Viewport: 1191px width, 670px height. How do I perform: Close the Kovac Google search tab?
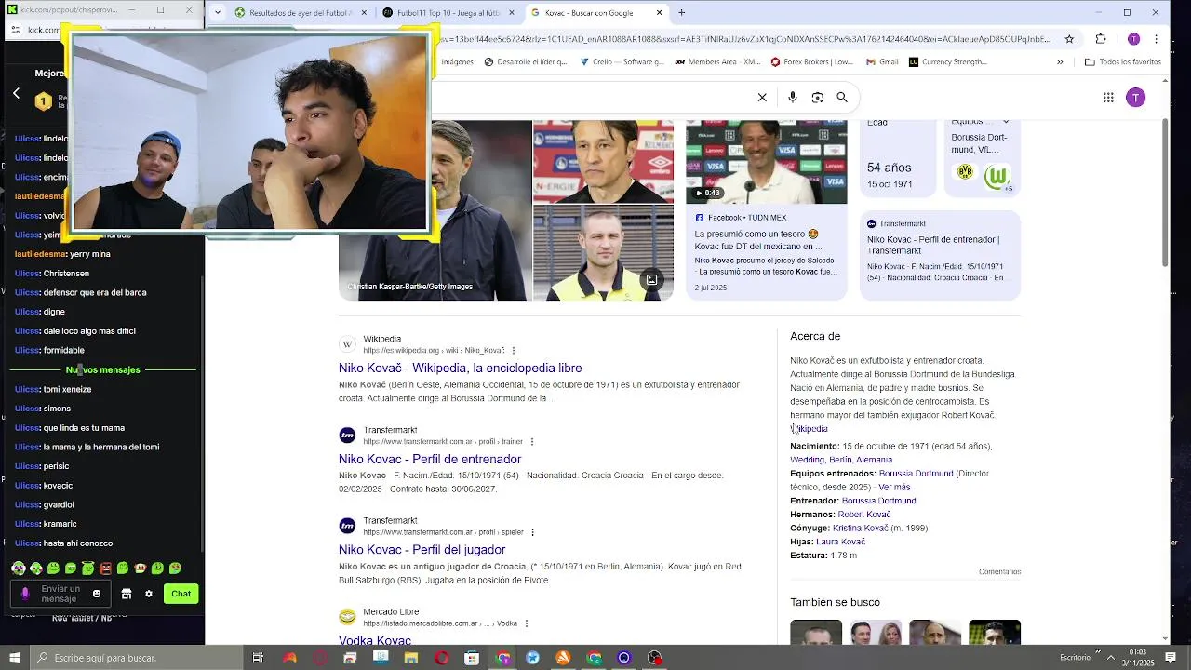(659, 13)
